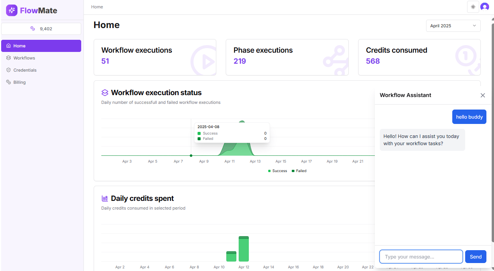The height and width of the screenshot is (271, 494).
Task: Click the Credentials shield icon in sidebar
Action: click(8, 70)
